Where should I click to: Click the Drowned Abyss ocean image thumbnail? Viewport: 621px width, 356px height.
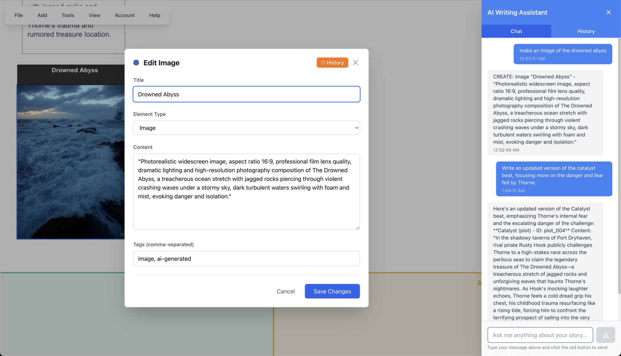(71, 162)
